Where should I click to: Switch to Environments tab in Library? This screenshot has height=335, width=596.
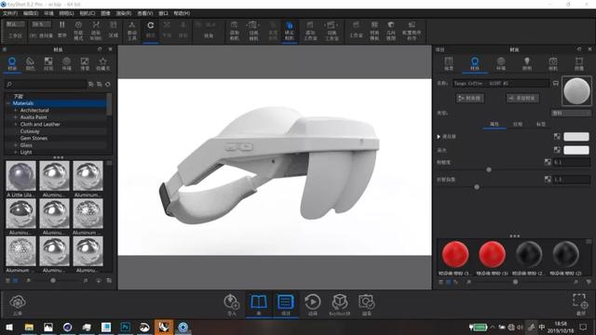click(66, 63)
